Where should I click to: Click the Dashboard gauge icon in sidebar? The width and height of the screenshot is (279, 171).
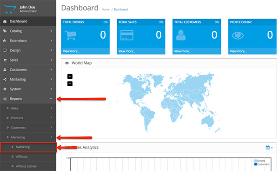(5, 21)
